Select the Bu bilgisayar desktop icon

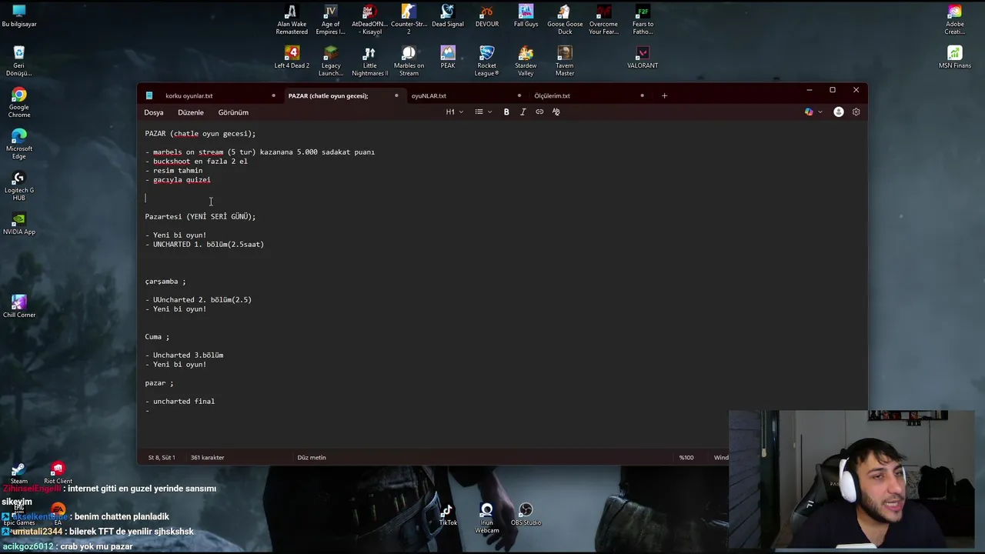coord(19,16)
